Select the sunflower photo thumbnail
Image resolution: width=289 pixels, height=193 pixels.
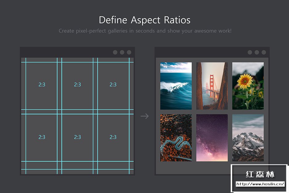(x=248, y=86)
